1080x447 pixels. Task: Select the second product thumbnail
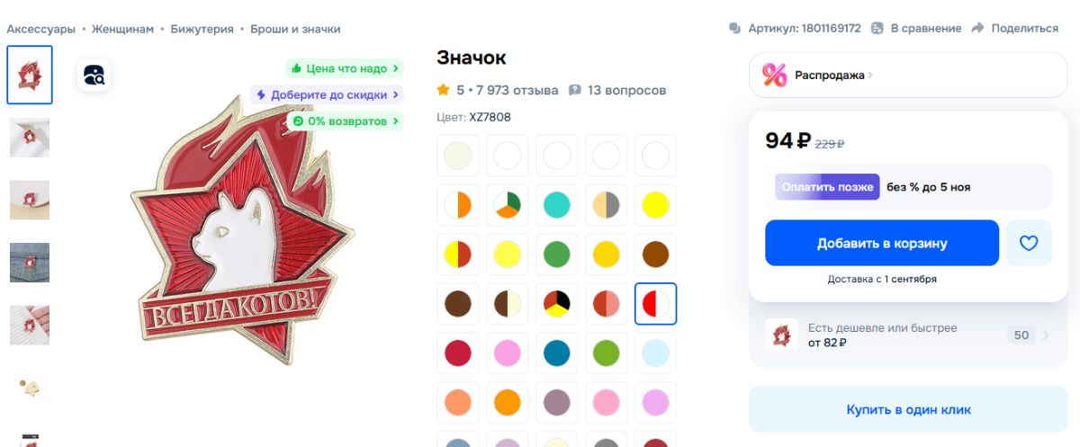click(30, 138)
